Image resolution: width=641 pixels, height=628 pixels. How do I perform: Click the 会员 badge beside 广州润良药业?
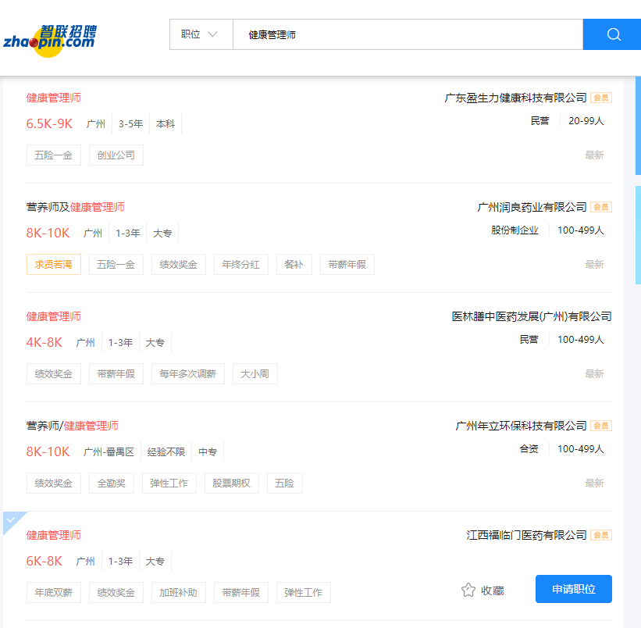tap(601, 207)
